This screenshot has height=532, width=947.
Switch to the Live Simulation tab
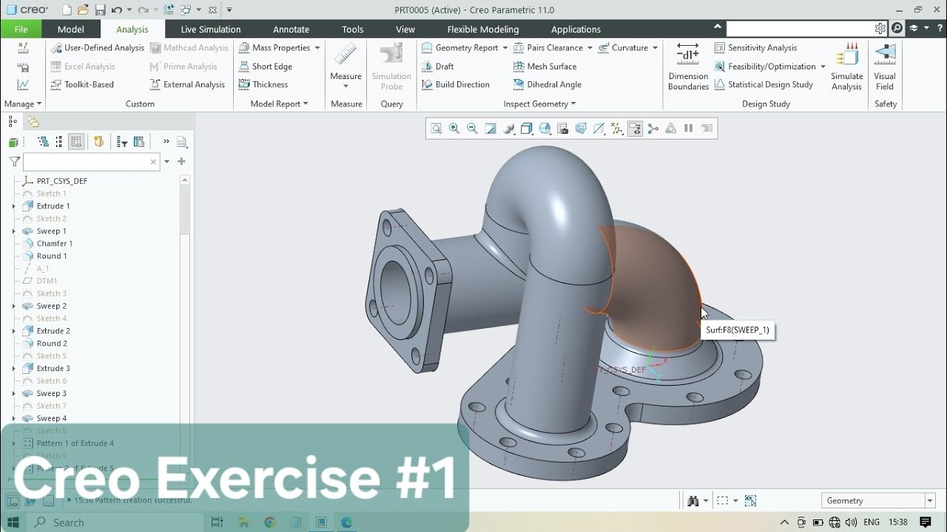(x=211, y=29)
